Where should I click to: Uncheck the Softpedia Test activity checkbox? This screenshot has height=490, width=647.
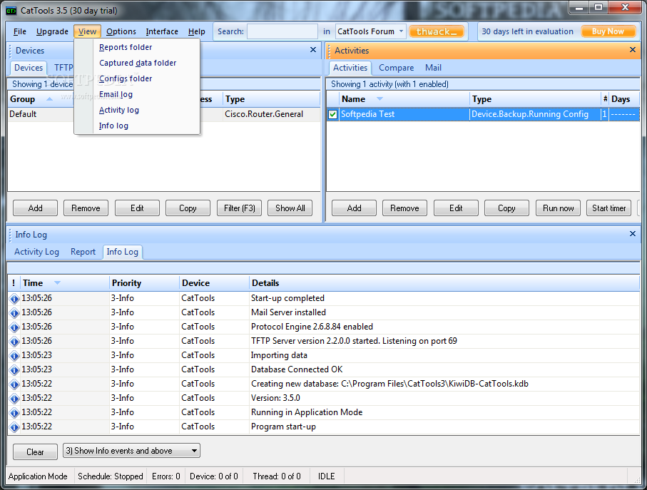click(x=333, y=114)
